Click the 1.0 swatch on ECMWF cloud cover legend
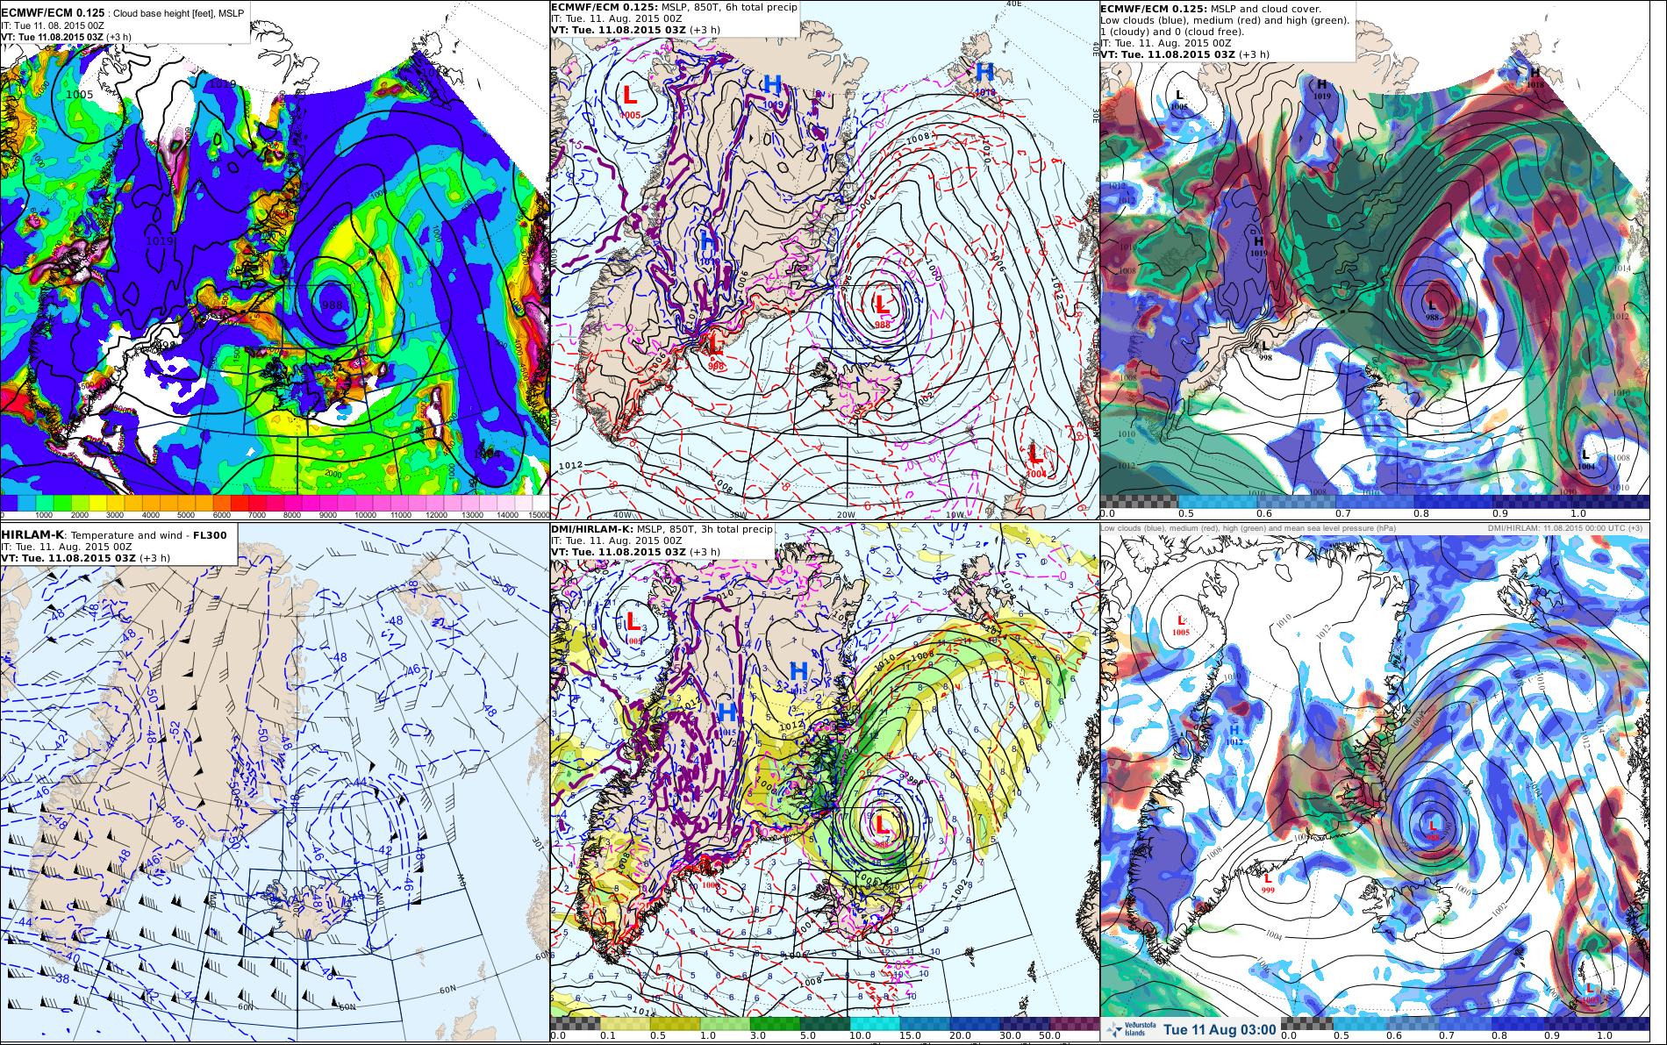 coord(1610,501)
